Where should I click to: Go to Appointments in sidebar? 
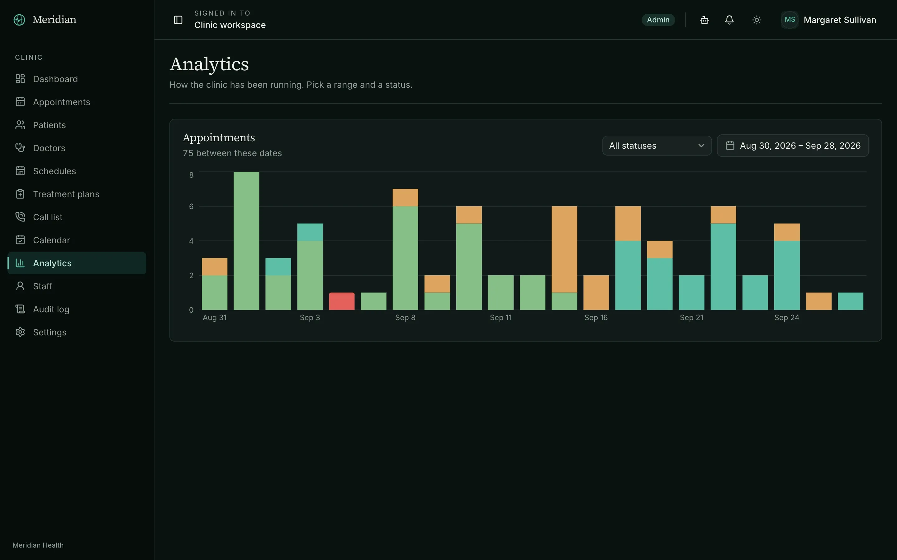(x=77, y=102)
